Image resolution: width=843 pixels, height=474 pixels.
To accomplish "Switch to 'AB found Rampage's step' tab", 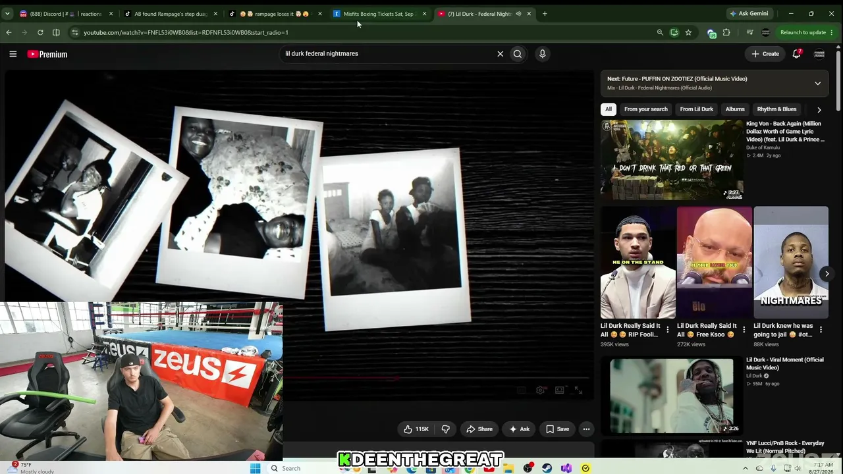I will pyautogui.click(x=170, y=14).
